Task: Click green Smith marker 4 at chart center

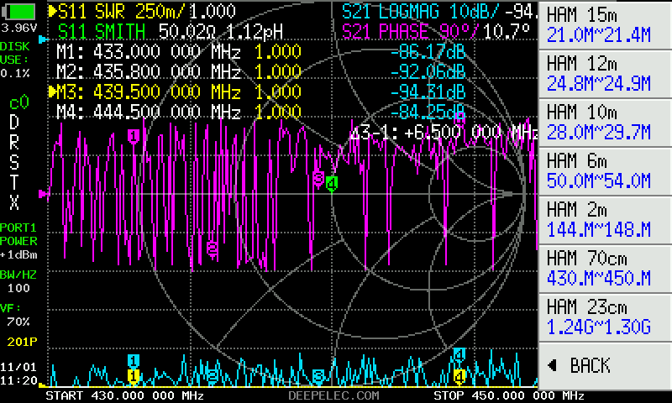Action: tap(332, 184)
